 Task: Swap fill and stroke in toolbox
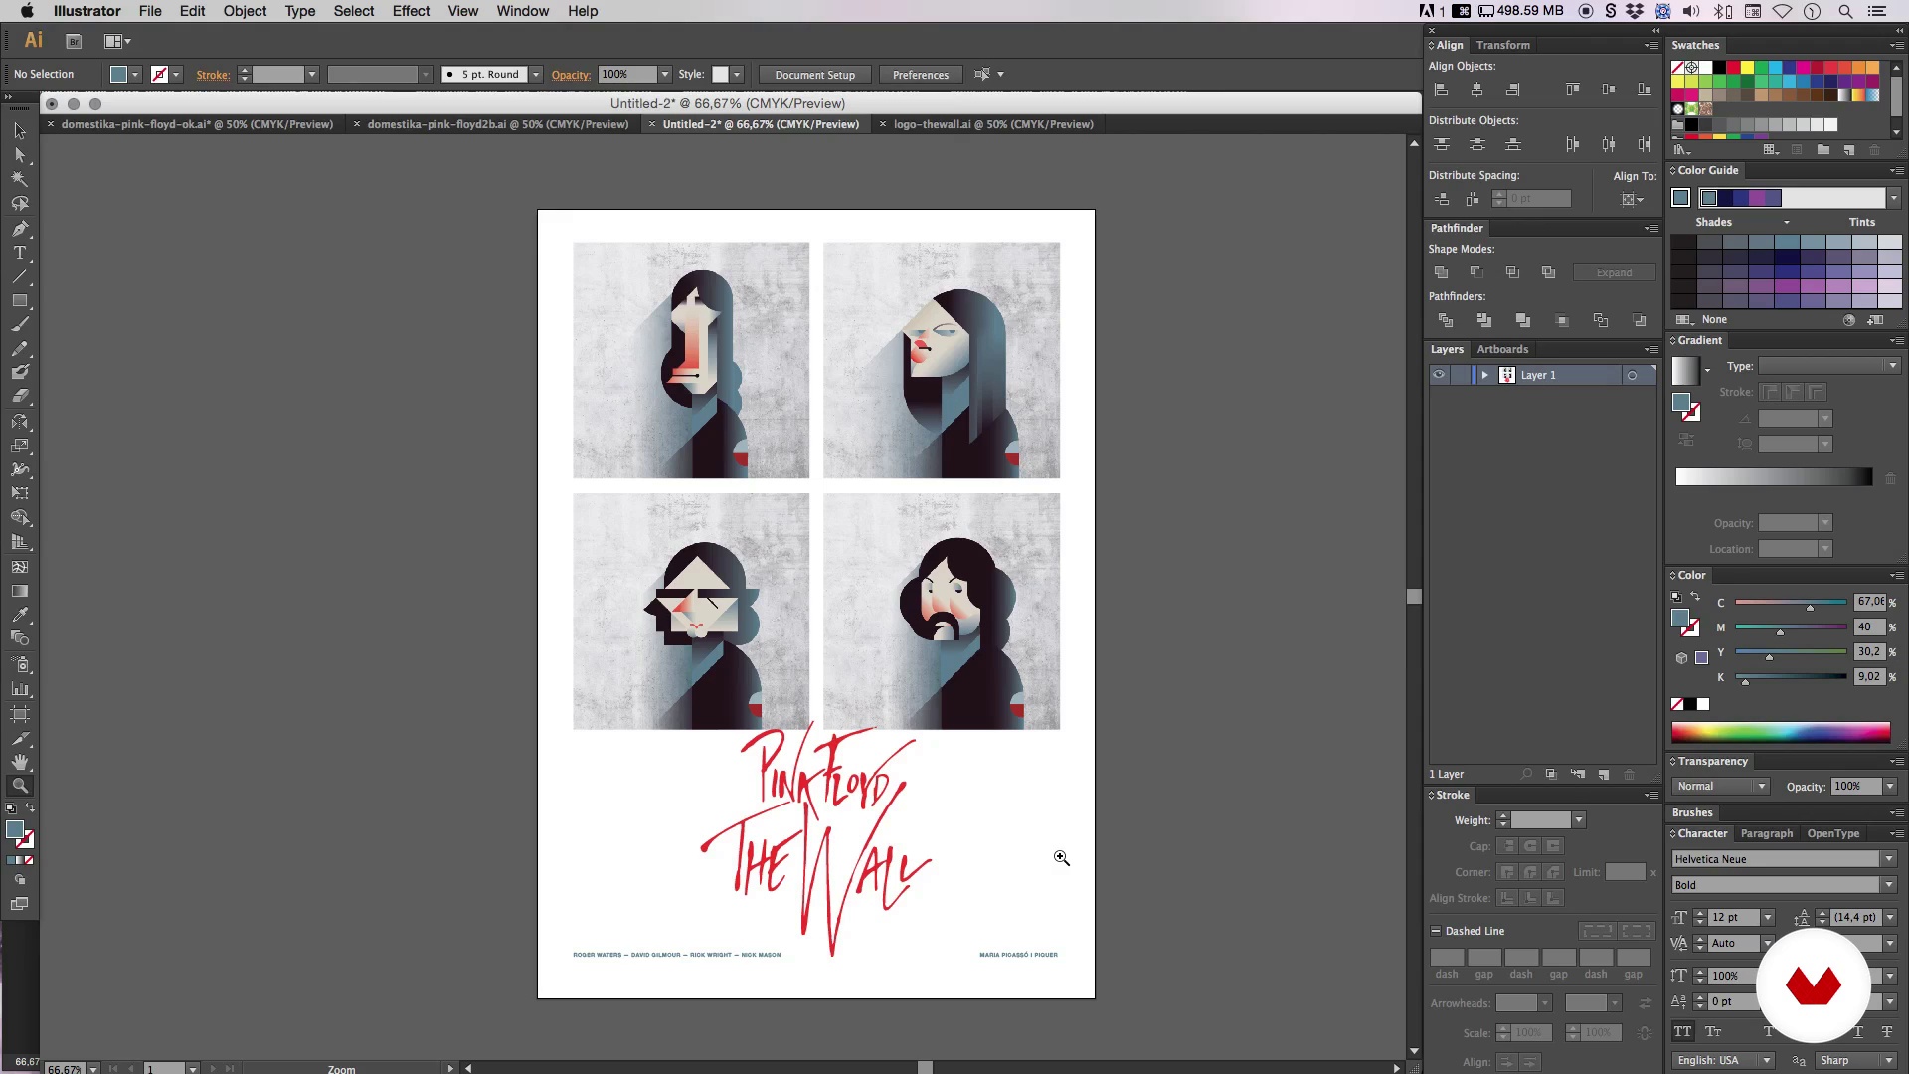click(x=30, y=808)
